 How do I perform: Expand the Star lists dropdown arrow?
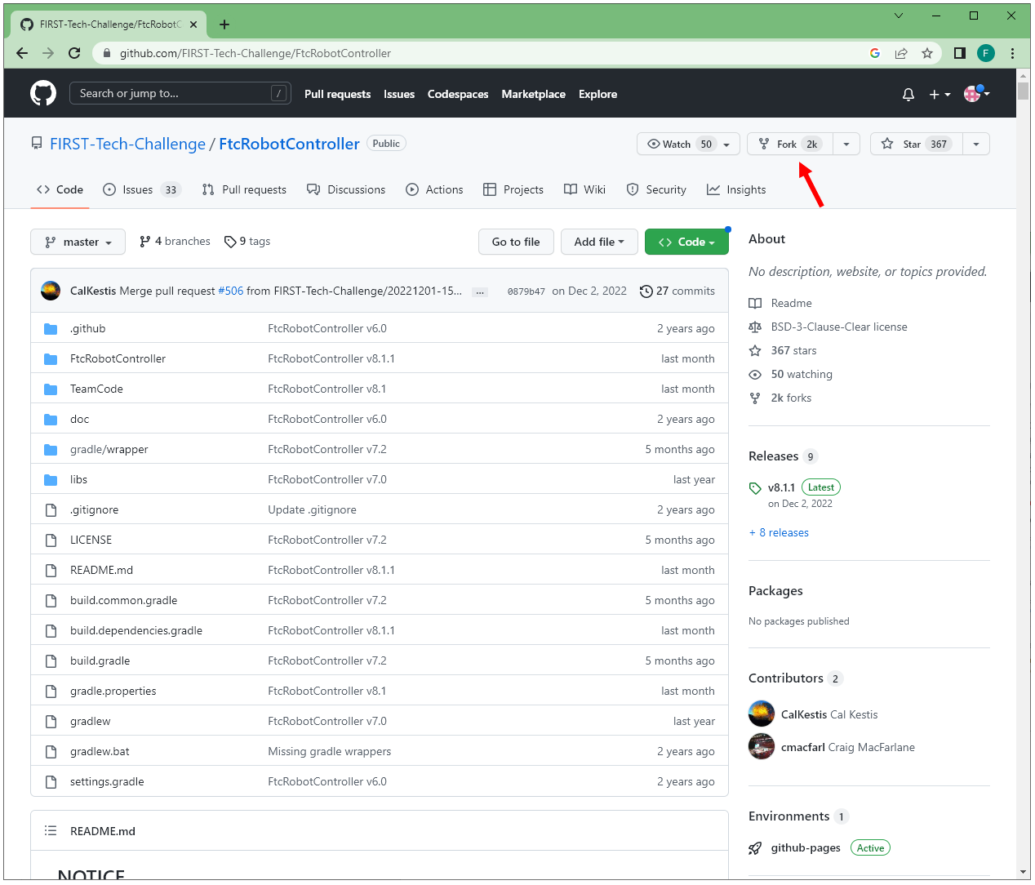tap(976, 144)
